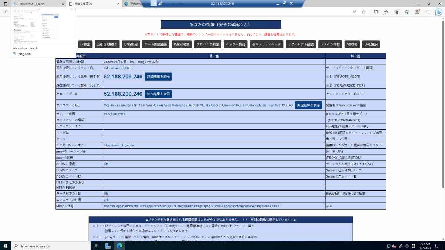
Task: Click the あなたの情報 page heading
Action: tap(221, 25)
